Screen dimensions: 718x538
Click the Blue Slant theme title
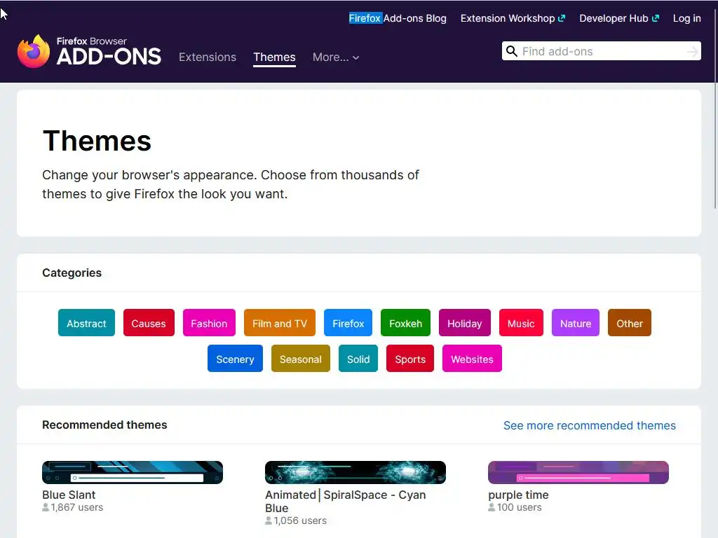coord(69,495)
